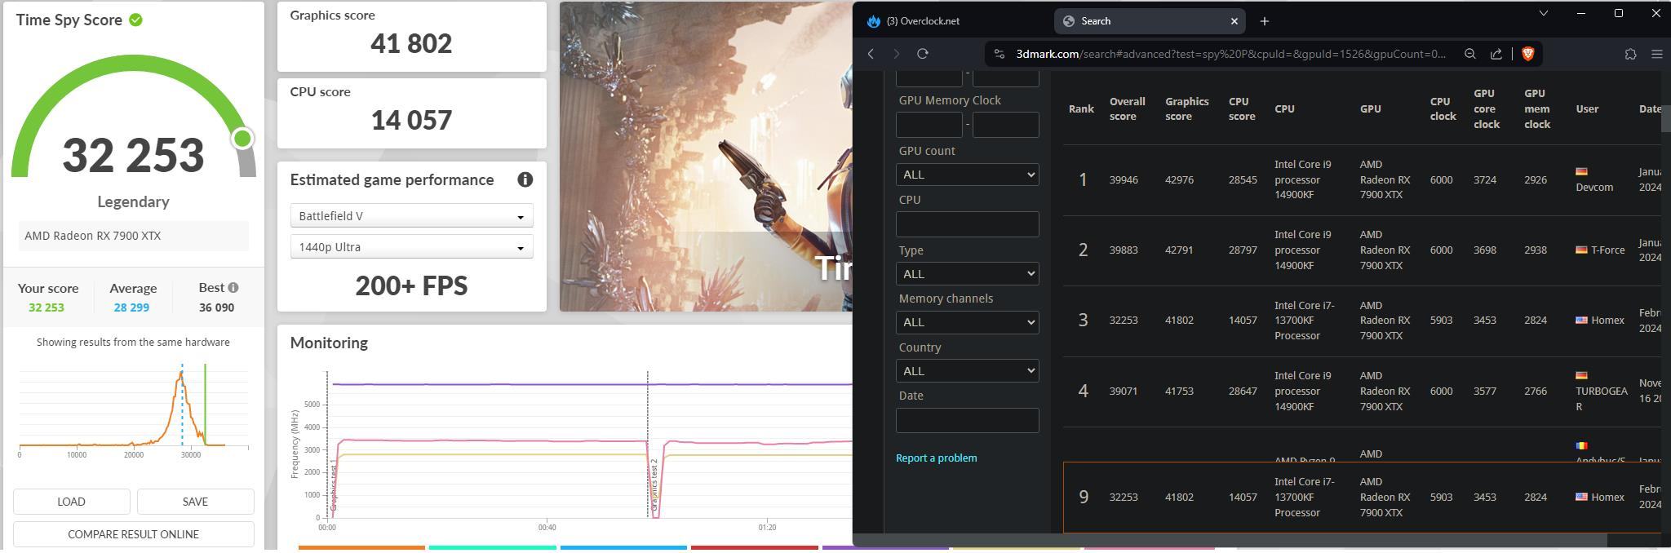The image size is (1671, 553).
Task: Click the results horizontal scrollbar at the bottom
Action: [x=1230, y=540]
